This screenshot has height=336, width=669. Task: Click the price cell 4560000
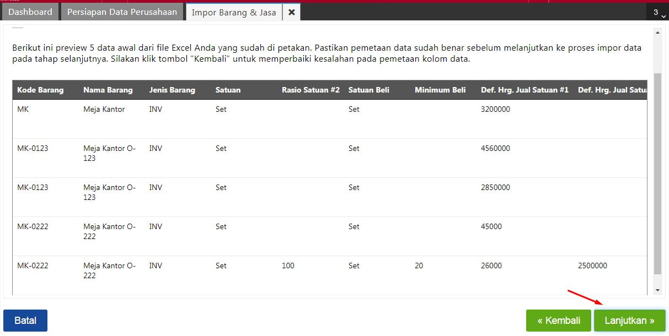coord(495,148)
